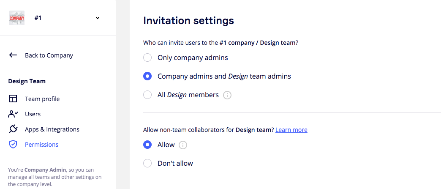This screenshot has width=441, height=189.
Task: Click the company logo thumbnail
Action: tap(17, 18)
